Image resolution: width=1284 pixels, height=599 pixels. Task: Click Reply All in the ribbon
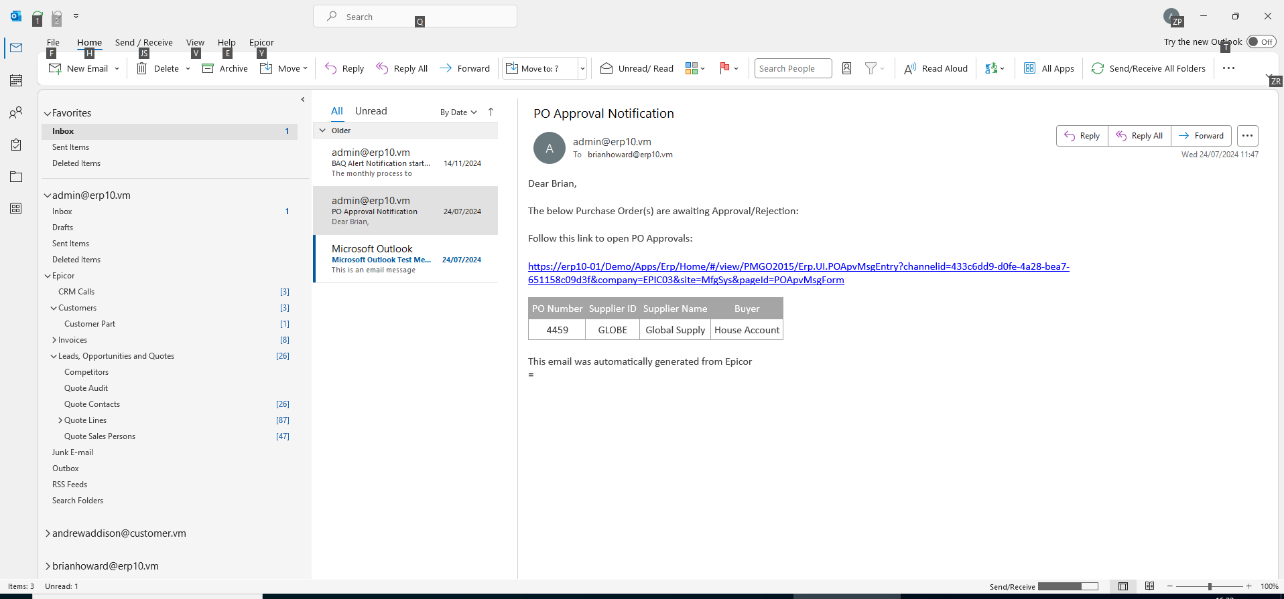[x=402, y=68]
